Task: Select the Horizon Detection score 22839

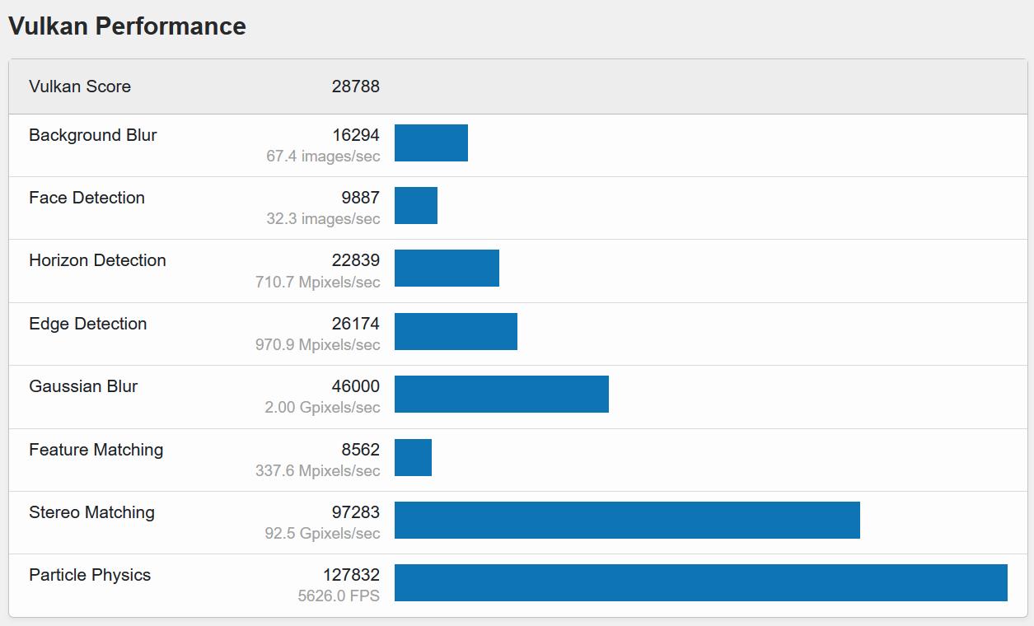Action: tap(356, 260)
